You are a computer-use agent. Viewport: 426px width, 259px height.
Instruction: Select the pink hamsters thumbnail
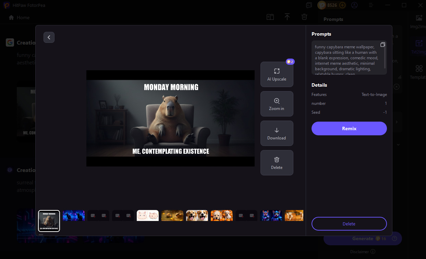(148, 215)
